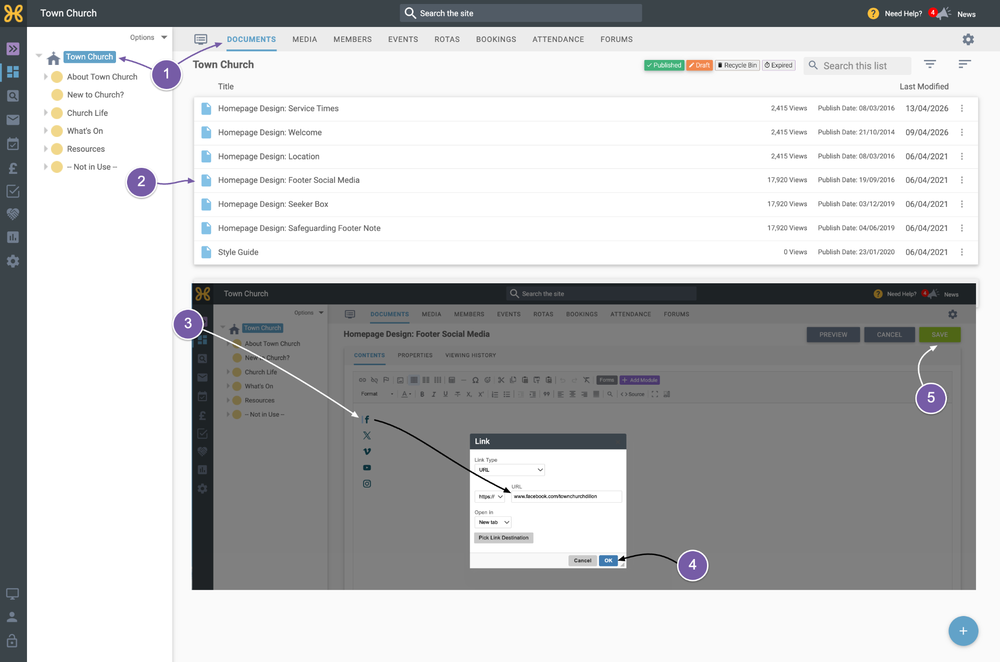Expand the About Town Church tree node
The image size is (1000, 662).
45,77
